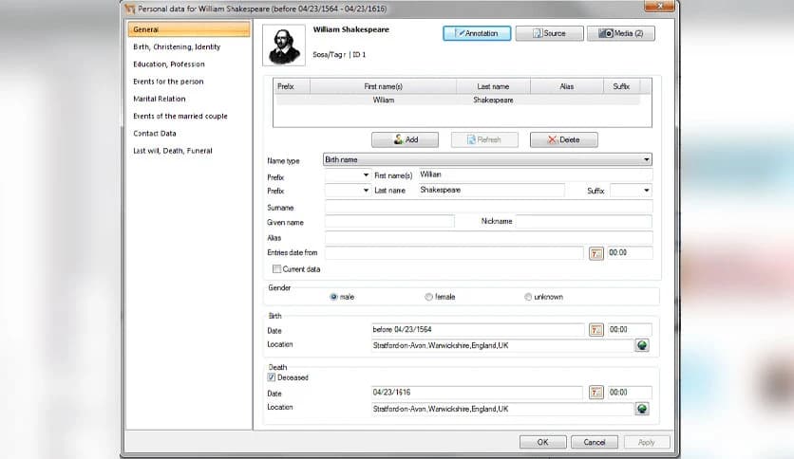Click the Birth date field
Image resolution: width=794 pixels, height=459 pixels.
[x=478, y=330]
